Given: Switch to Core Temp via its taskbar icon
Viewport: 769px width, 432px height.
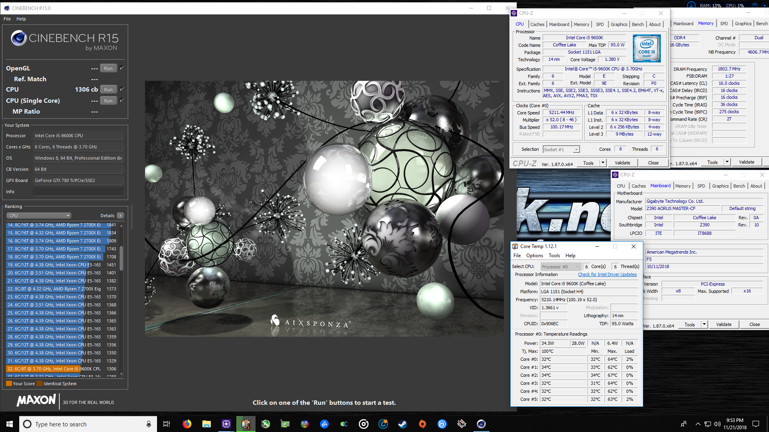Looking at the screenshot, I should tap(246, 424).
